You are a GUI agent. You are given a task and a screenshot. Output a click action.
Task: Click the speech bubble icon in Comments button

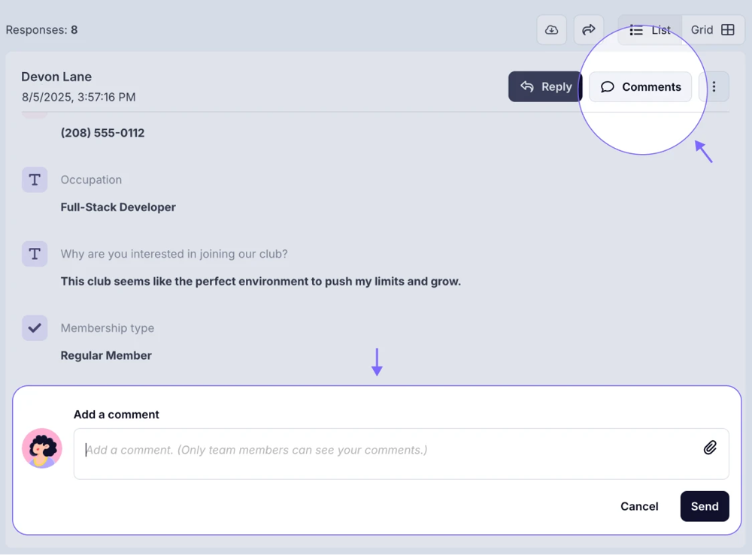click(608, 86)
